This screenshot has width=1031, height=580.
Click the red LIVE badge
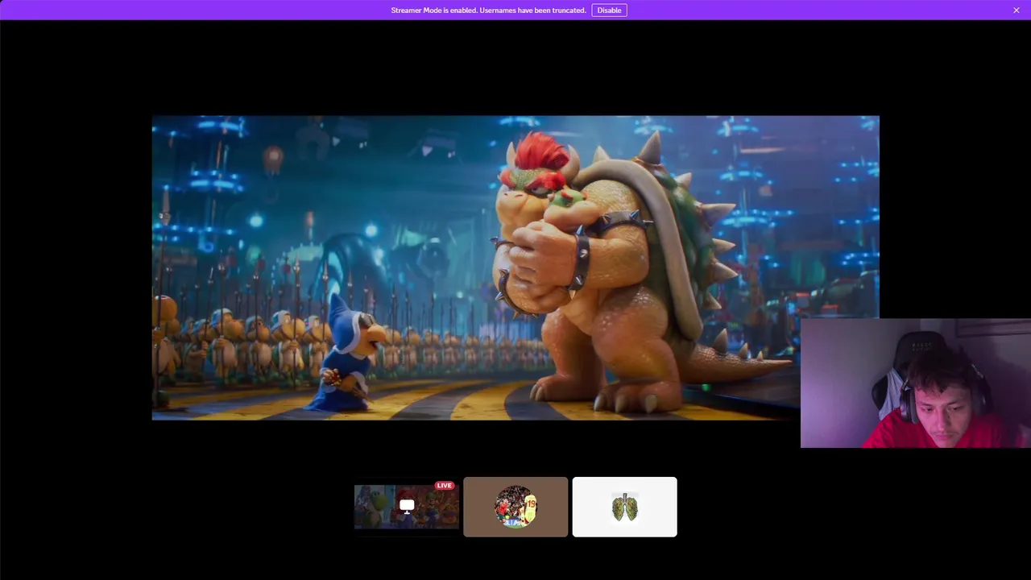[445, 486]
